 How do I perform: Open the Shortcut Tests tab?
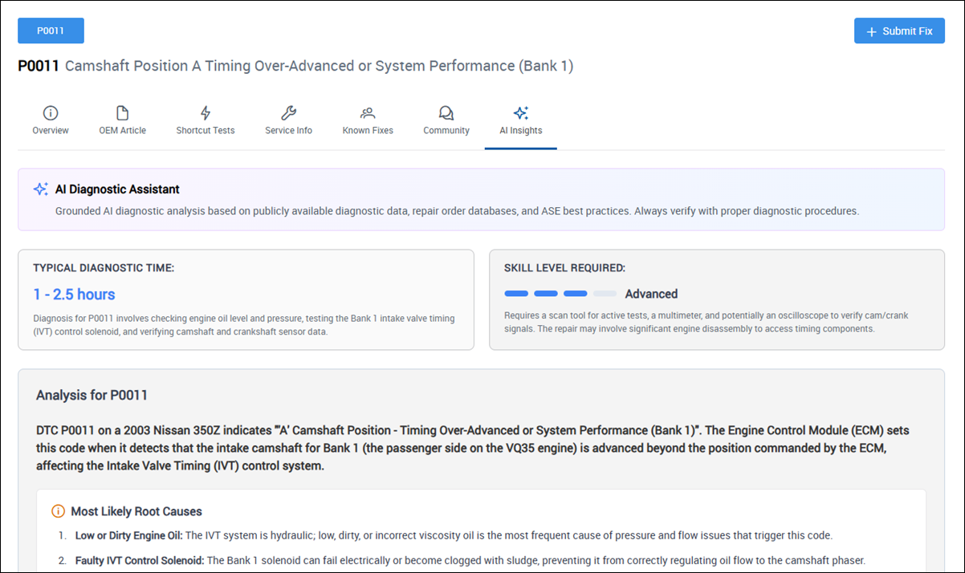tap(206, 120)
